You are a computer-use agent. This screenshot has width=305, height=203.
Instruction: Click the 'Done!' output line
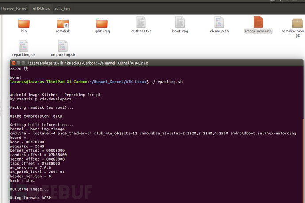tap(15, 77)
